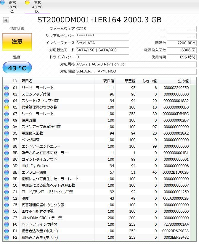The width and height of the screenshot is (199, 244).
Task: Click the blue status icon for ID 01
Action: [x=7, y=88]
